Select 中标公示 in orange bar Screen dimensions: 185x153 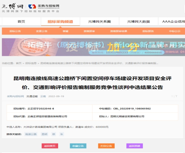(x=175, y=31)
